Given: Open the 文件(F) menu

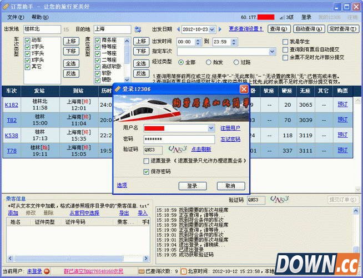Looking at the screenshot, I should (x=16, y=17).
